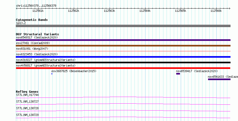Viewport: 238px width, 121px height.
Task: Click the 112565k ruler tick label
Action: pyautogui.click(x=181, y=11)
